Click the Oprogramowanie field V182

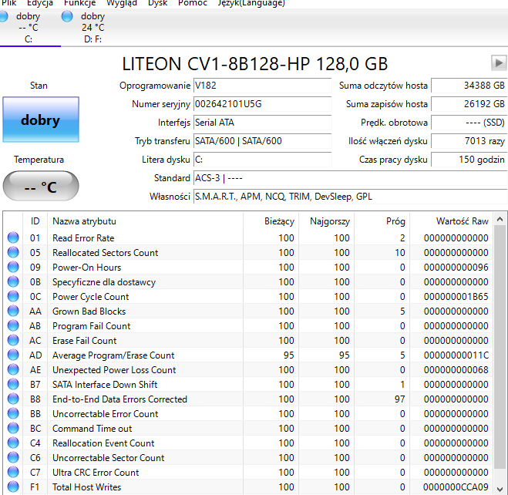click(x=262, y=86)
